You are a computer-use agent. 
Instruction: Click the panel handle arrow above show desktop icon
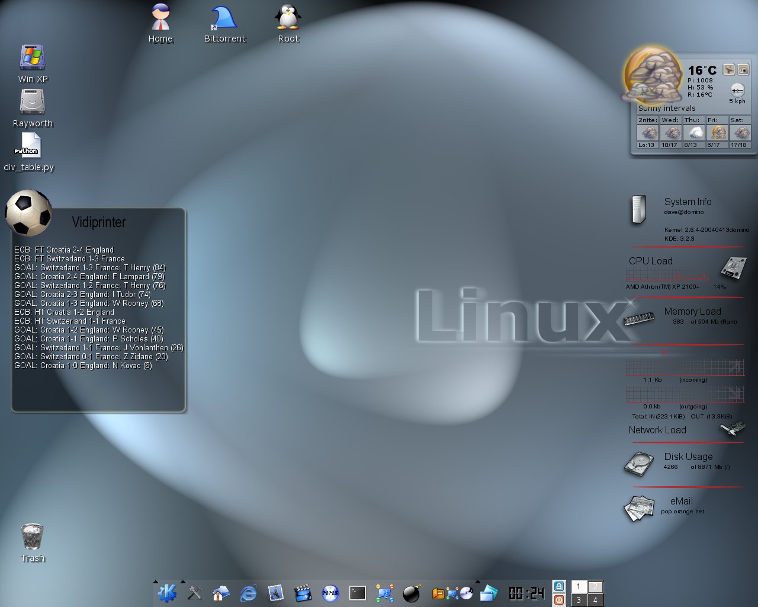[x=478, y=582]
